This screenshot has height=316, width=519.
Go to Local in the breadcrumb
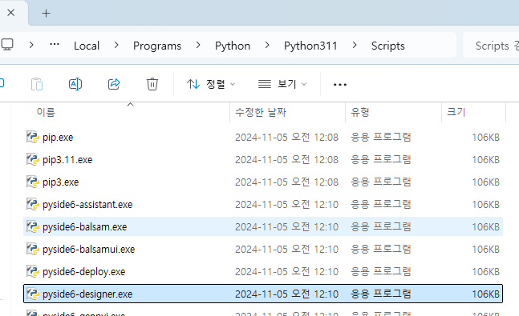[x=87, y=46]
